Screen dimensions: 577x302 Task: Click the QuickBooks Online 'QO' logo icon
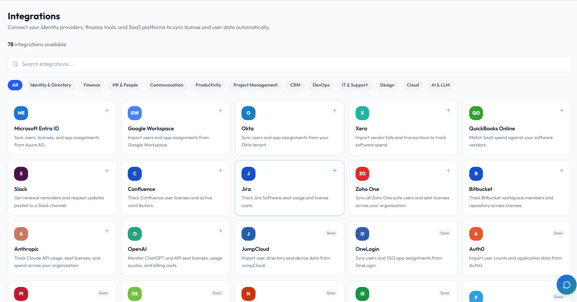(476, 113)
